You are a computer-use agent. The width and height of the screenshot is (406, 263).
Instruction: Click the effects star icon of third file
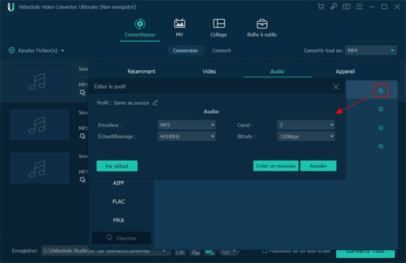click(x=82, y=180)
